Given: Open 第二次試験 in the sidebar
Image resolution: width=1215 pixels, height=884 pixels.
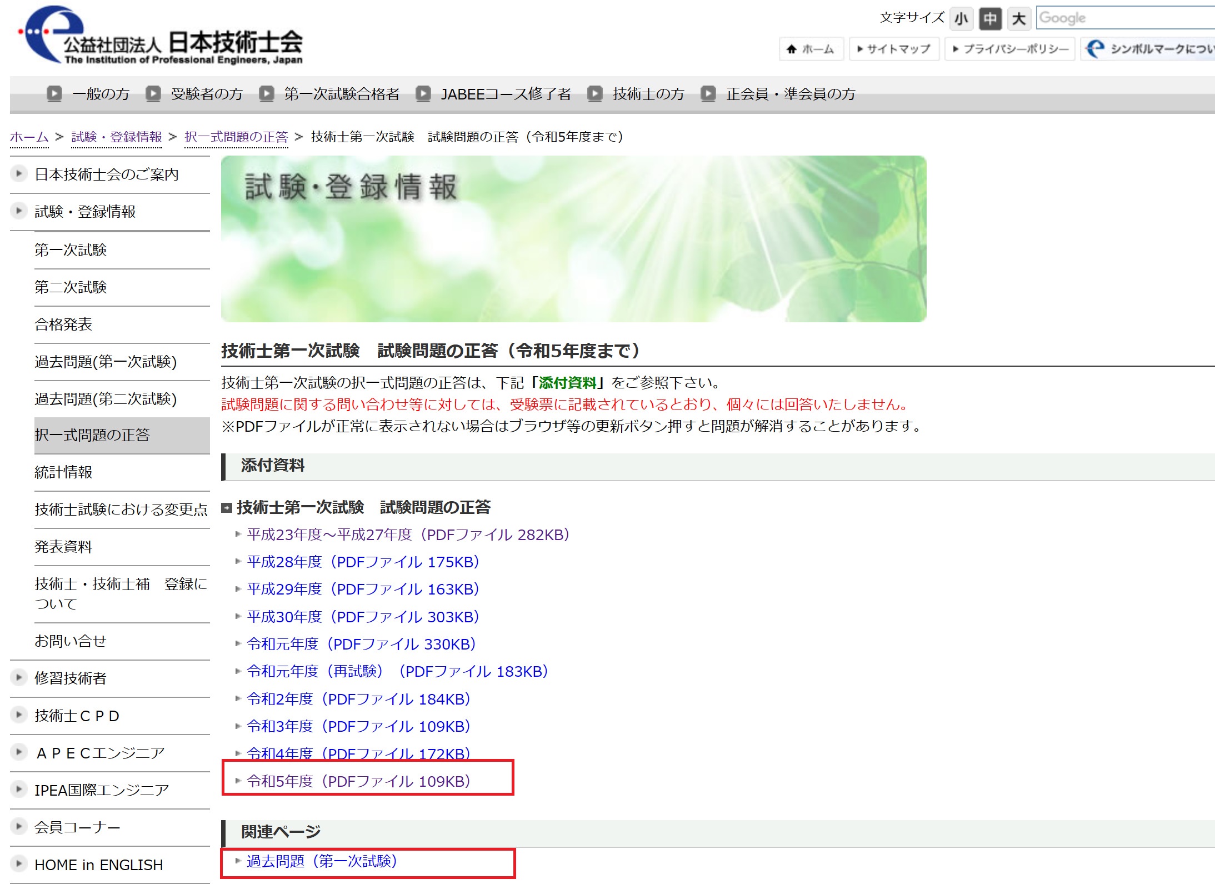Looking at the screenshot, I should [71, 287].
